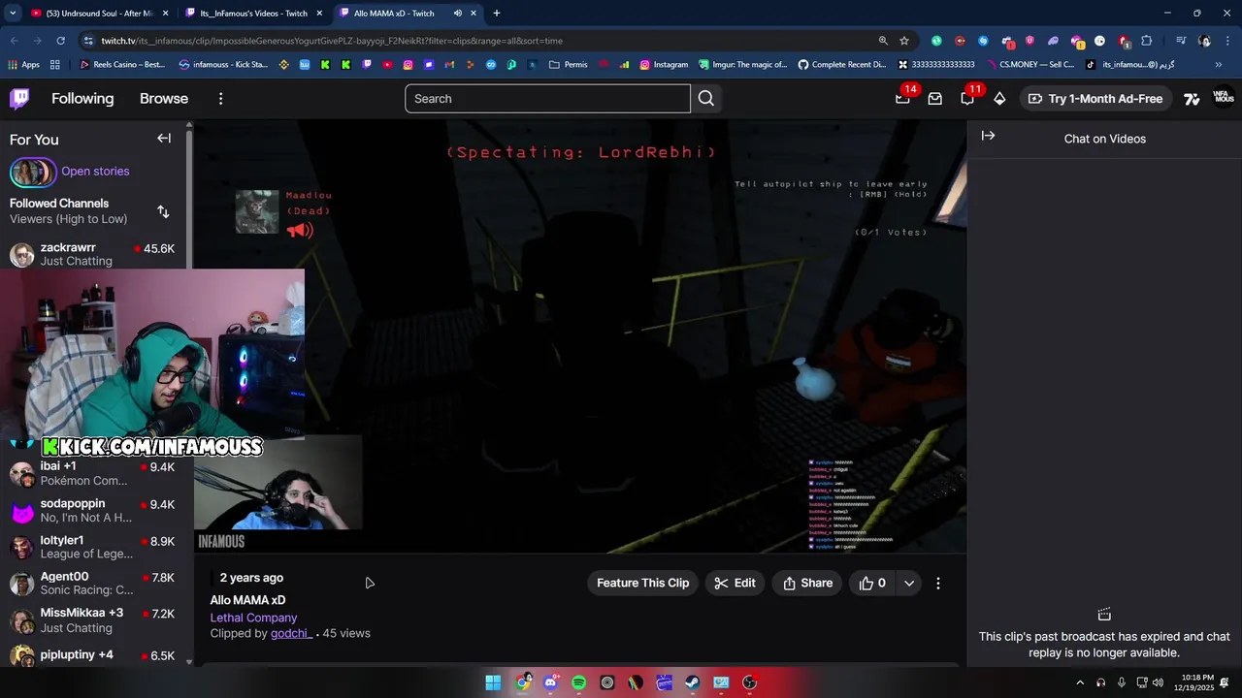
Task: Open clipper godchi_ profile
Action: point(291,633)
